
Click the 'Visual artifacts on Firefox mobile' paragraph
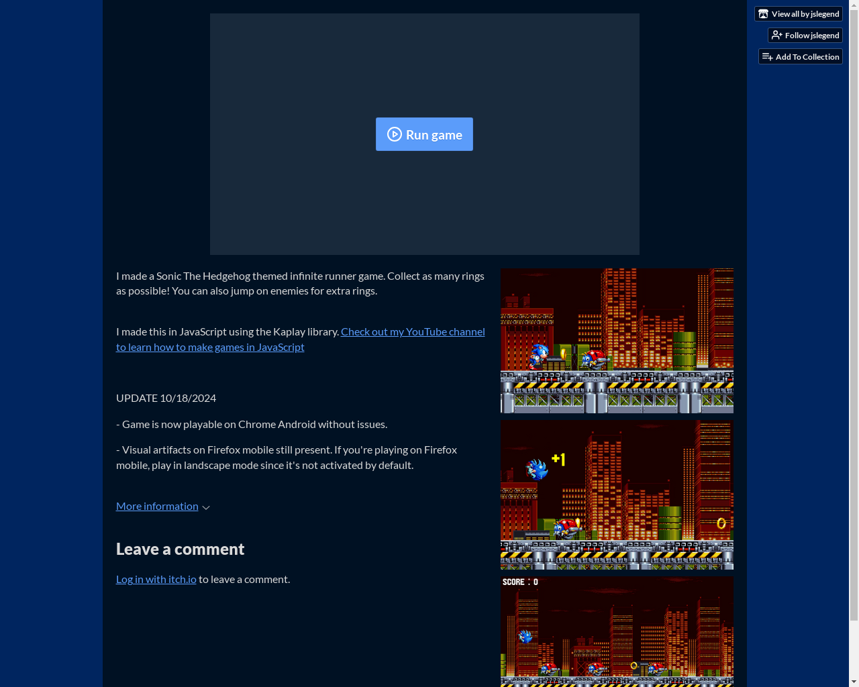click(287, 458)
